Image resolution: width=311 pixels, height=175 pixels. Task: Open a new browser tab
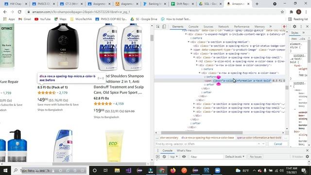coord(257,4)
